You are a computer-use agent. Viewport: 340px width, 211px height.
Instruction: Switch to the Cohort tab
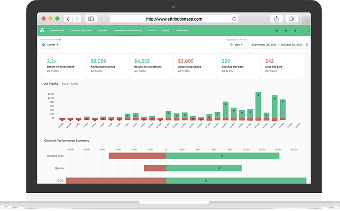click(103, 30)
